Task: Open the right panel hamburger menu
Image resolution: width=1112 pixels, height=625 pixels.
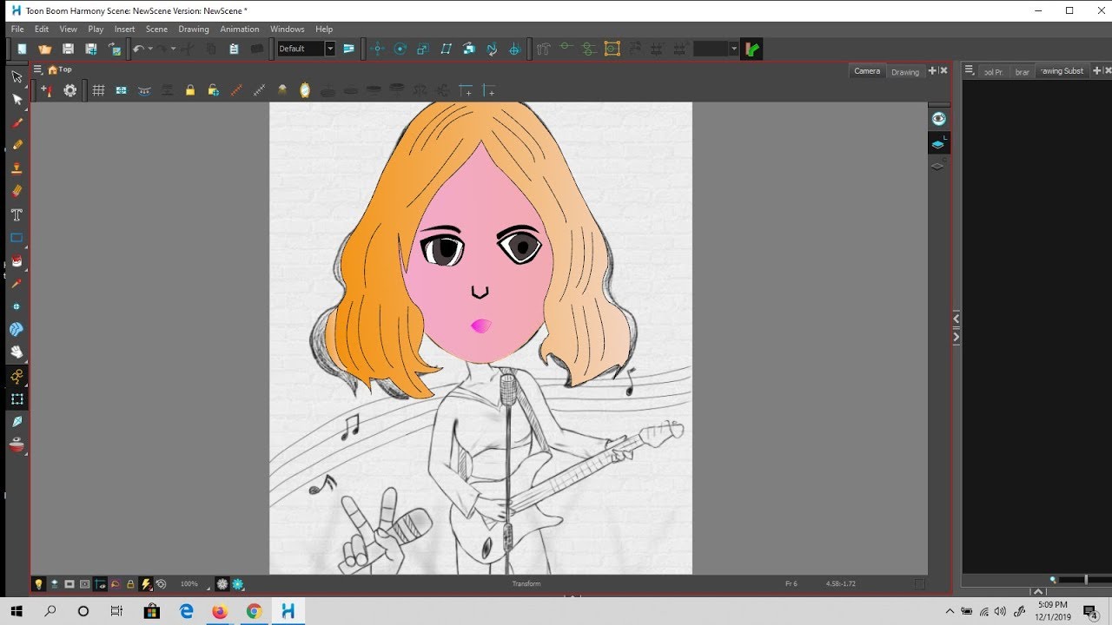Action: [x=970, y=71]
